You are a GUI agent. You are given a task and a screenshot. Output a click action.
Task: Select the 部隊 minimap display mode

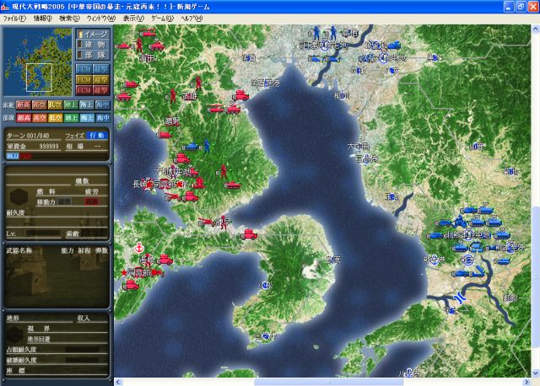[93, 55]
